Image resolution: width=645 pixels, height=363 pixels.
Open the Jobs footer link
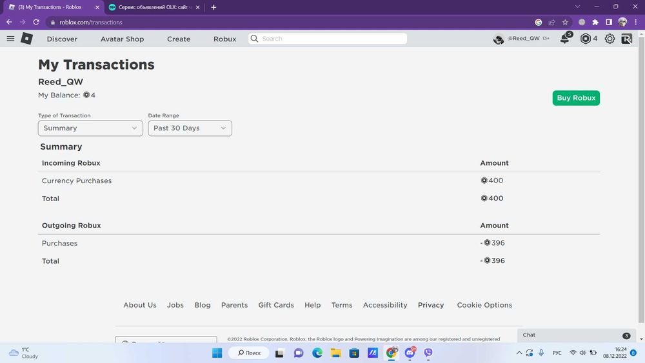pos(175,305)
